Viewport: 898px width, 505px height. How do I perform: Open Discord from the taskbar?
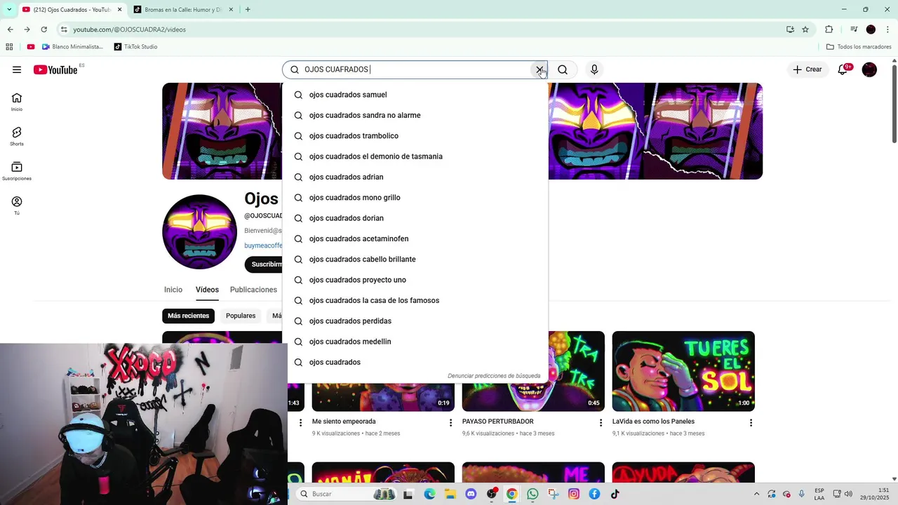tap(471, 494)
